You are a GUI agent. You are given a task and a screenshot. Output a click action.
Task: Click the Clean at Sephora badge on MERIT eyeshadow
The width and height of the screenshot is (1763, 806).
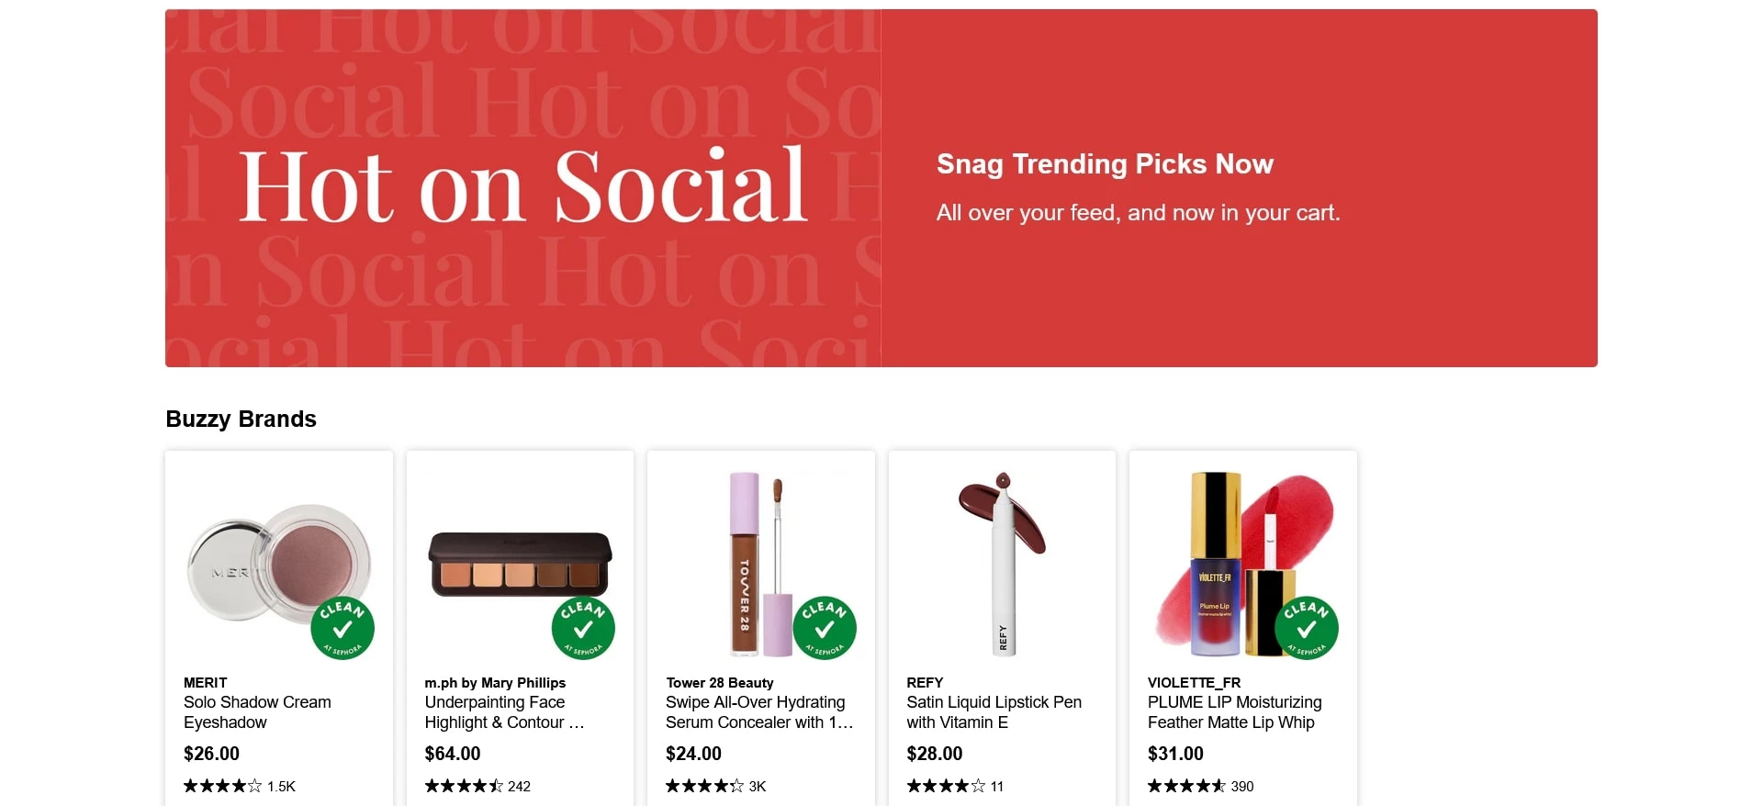click(342, 627)
